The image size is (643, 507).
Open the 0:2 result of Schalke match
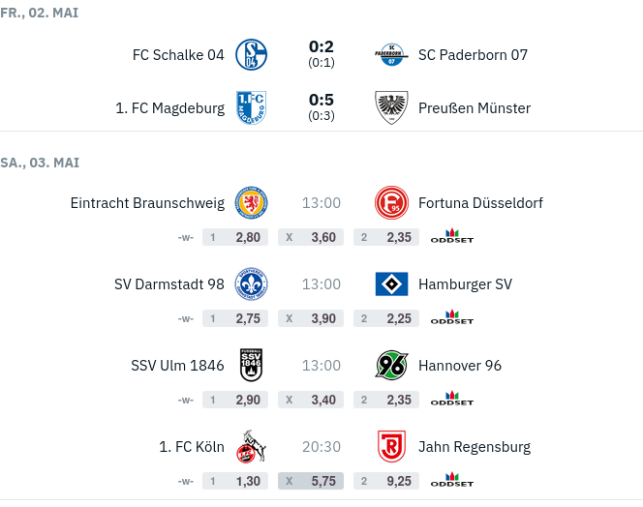321,46
